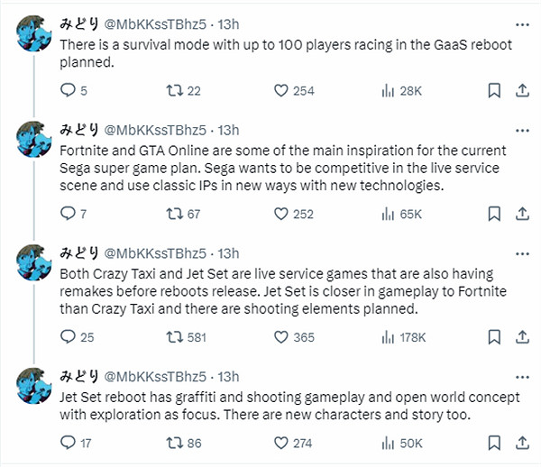Like the tweet with 254 likes
The height and width of the screenshot is (467, 541).
click(280, 90)
